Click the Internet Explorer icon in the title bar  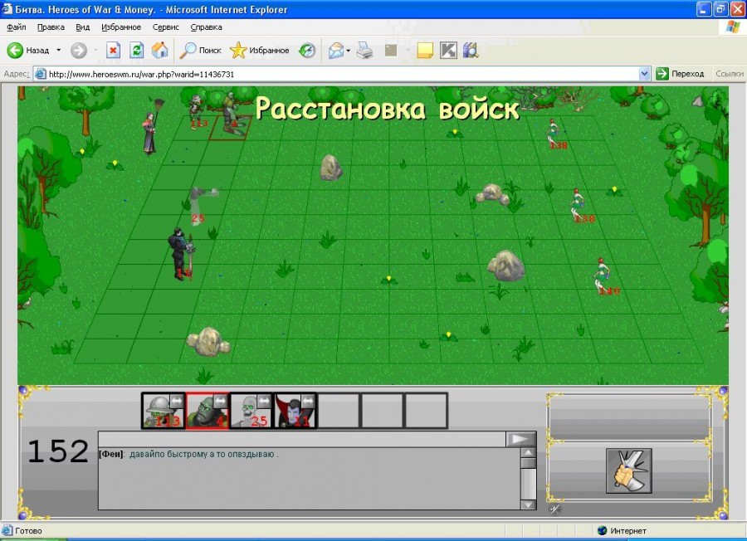[x=7, y=9]
